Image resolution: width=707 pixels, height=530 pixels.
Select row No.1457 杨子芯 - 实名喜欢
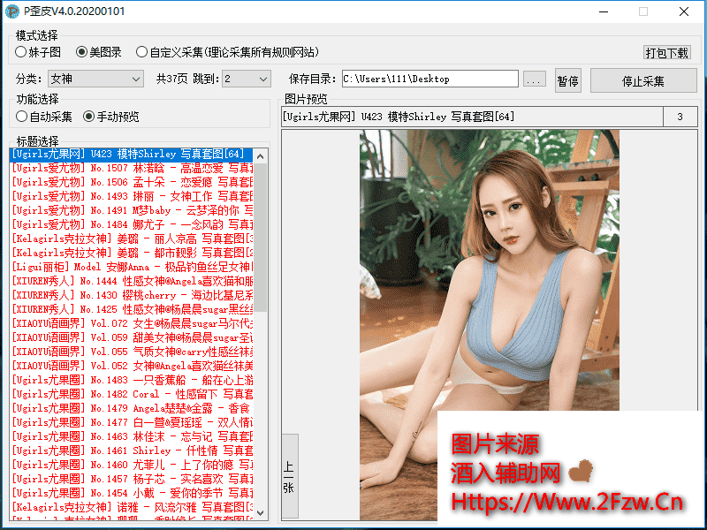click(x=131, y=478)
